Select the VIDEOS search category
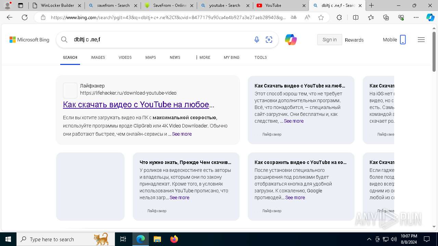438x246 pixels. click(125, 57)
